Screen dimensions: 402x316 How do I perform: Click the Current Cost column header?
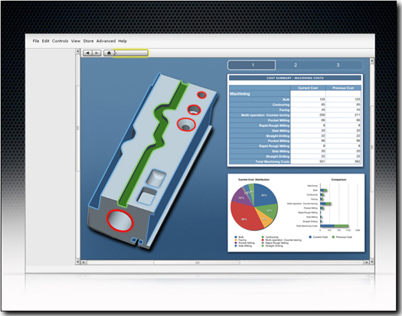pyautogui.click(x=308, y=88)
